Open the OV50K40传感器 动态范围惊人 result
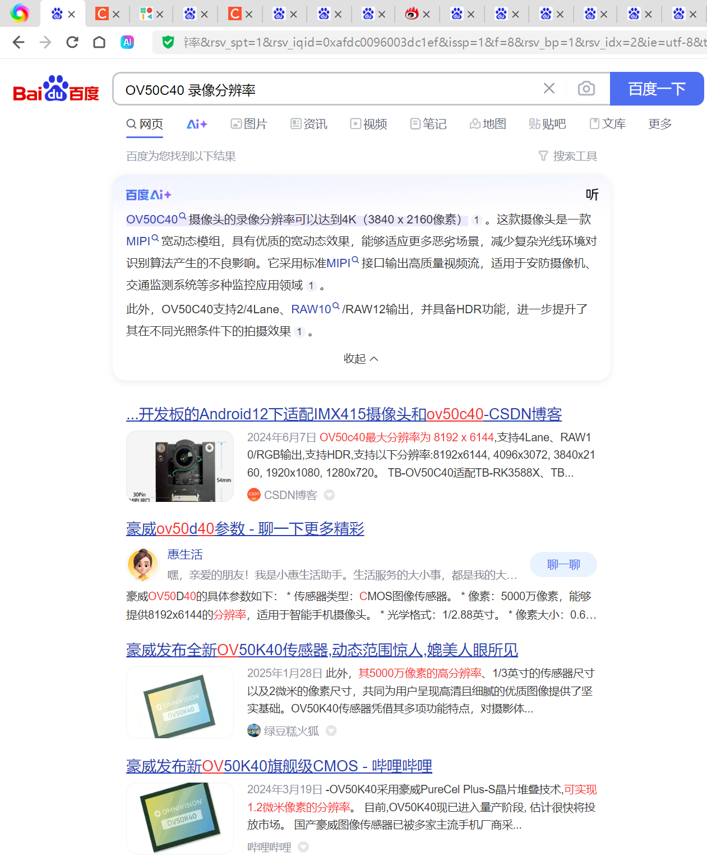 click(x=322, y=650)
